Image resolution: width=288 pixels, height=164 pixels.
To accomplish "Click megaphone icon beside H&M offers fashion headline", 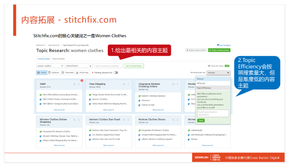I will click(40, 95).
